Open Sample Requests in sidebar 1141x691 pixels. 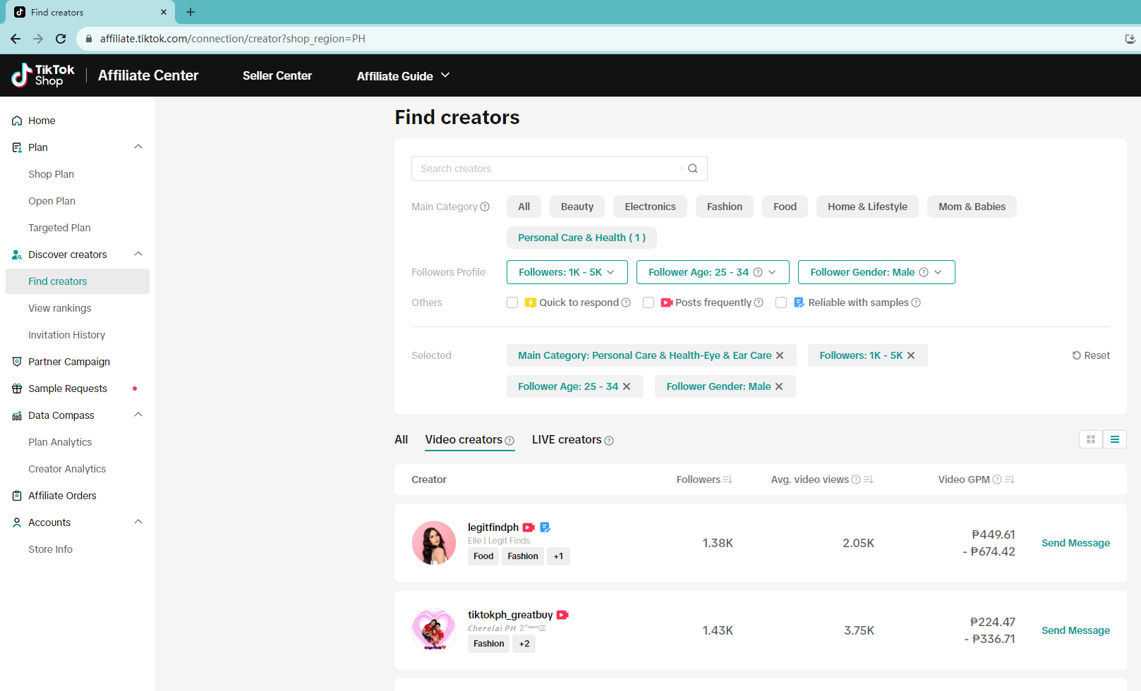pos(68,389)
